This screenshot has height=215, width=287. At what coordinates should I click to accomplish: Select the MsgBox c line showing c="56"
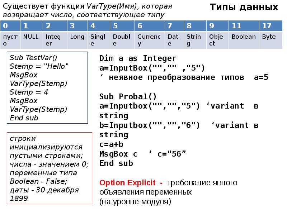point(140,154)
